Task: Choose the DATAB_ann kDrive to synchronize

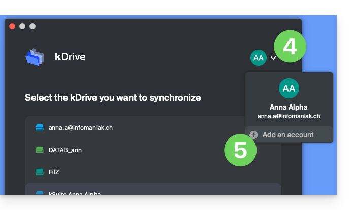Action: 65,150
